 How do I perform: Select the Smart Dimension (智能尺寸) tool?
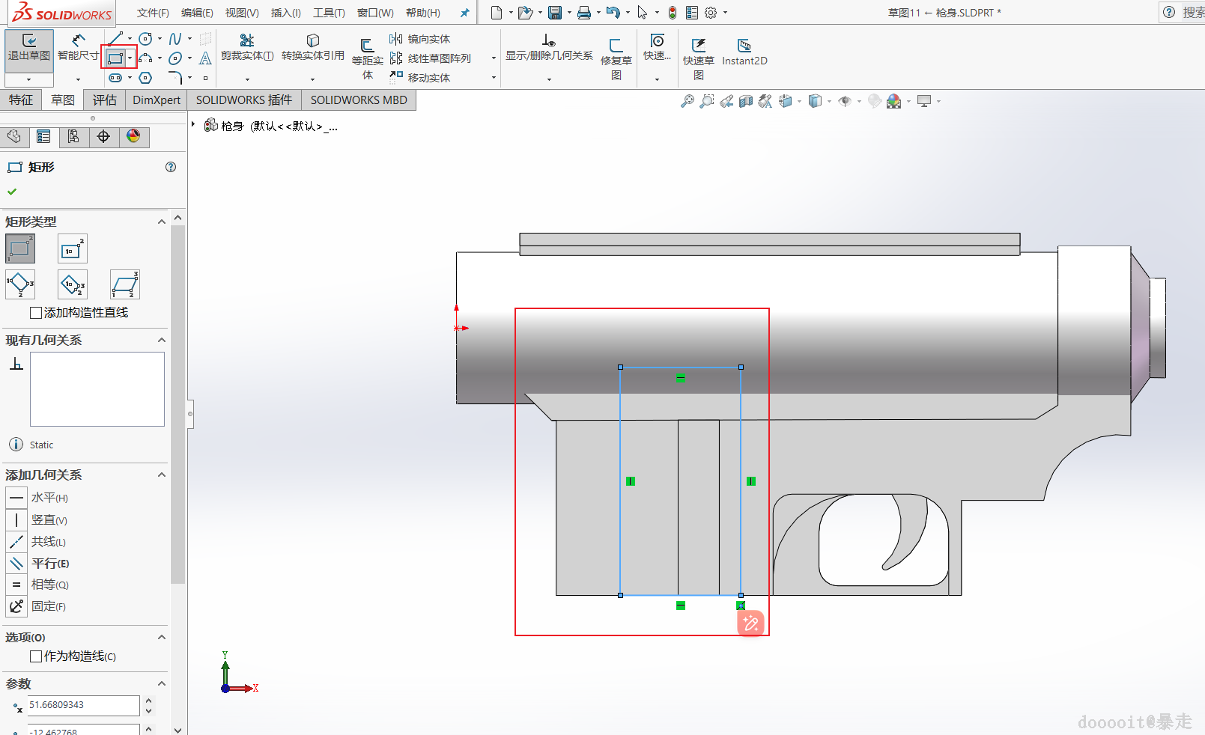(x=78, y=47)
